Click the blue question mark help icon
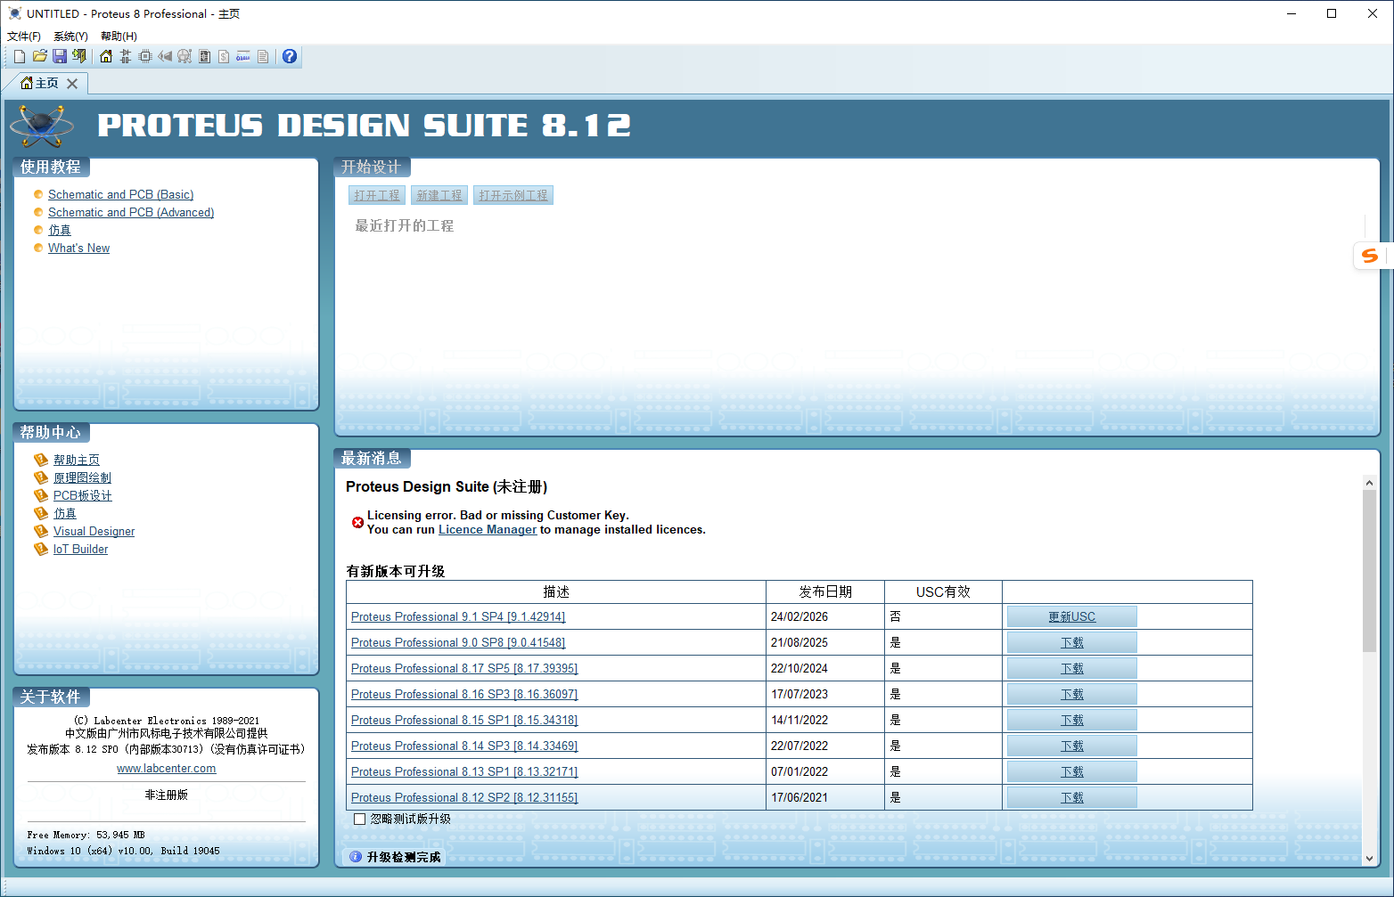Screen dimensions: 1394x897 tap(290, 56)
